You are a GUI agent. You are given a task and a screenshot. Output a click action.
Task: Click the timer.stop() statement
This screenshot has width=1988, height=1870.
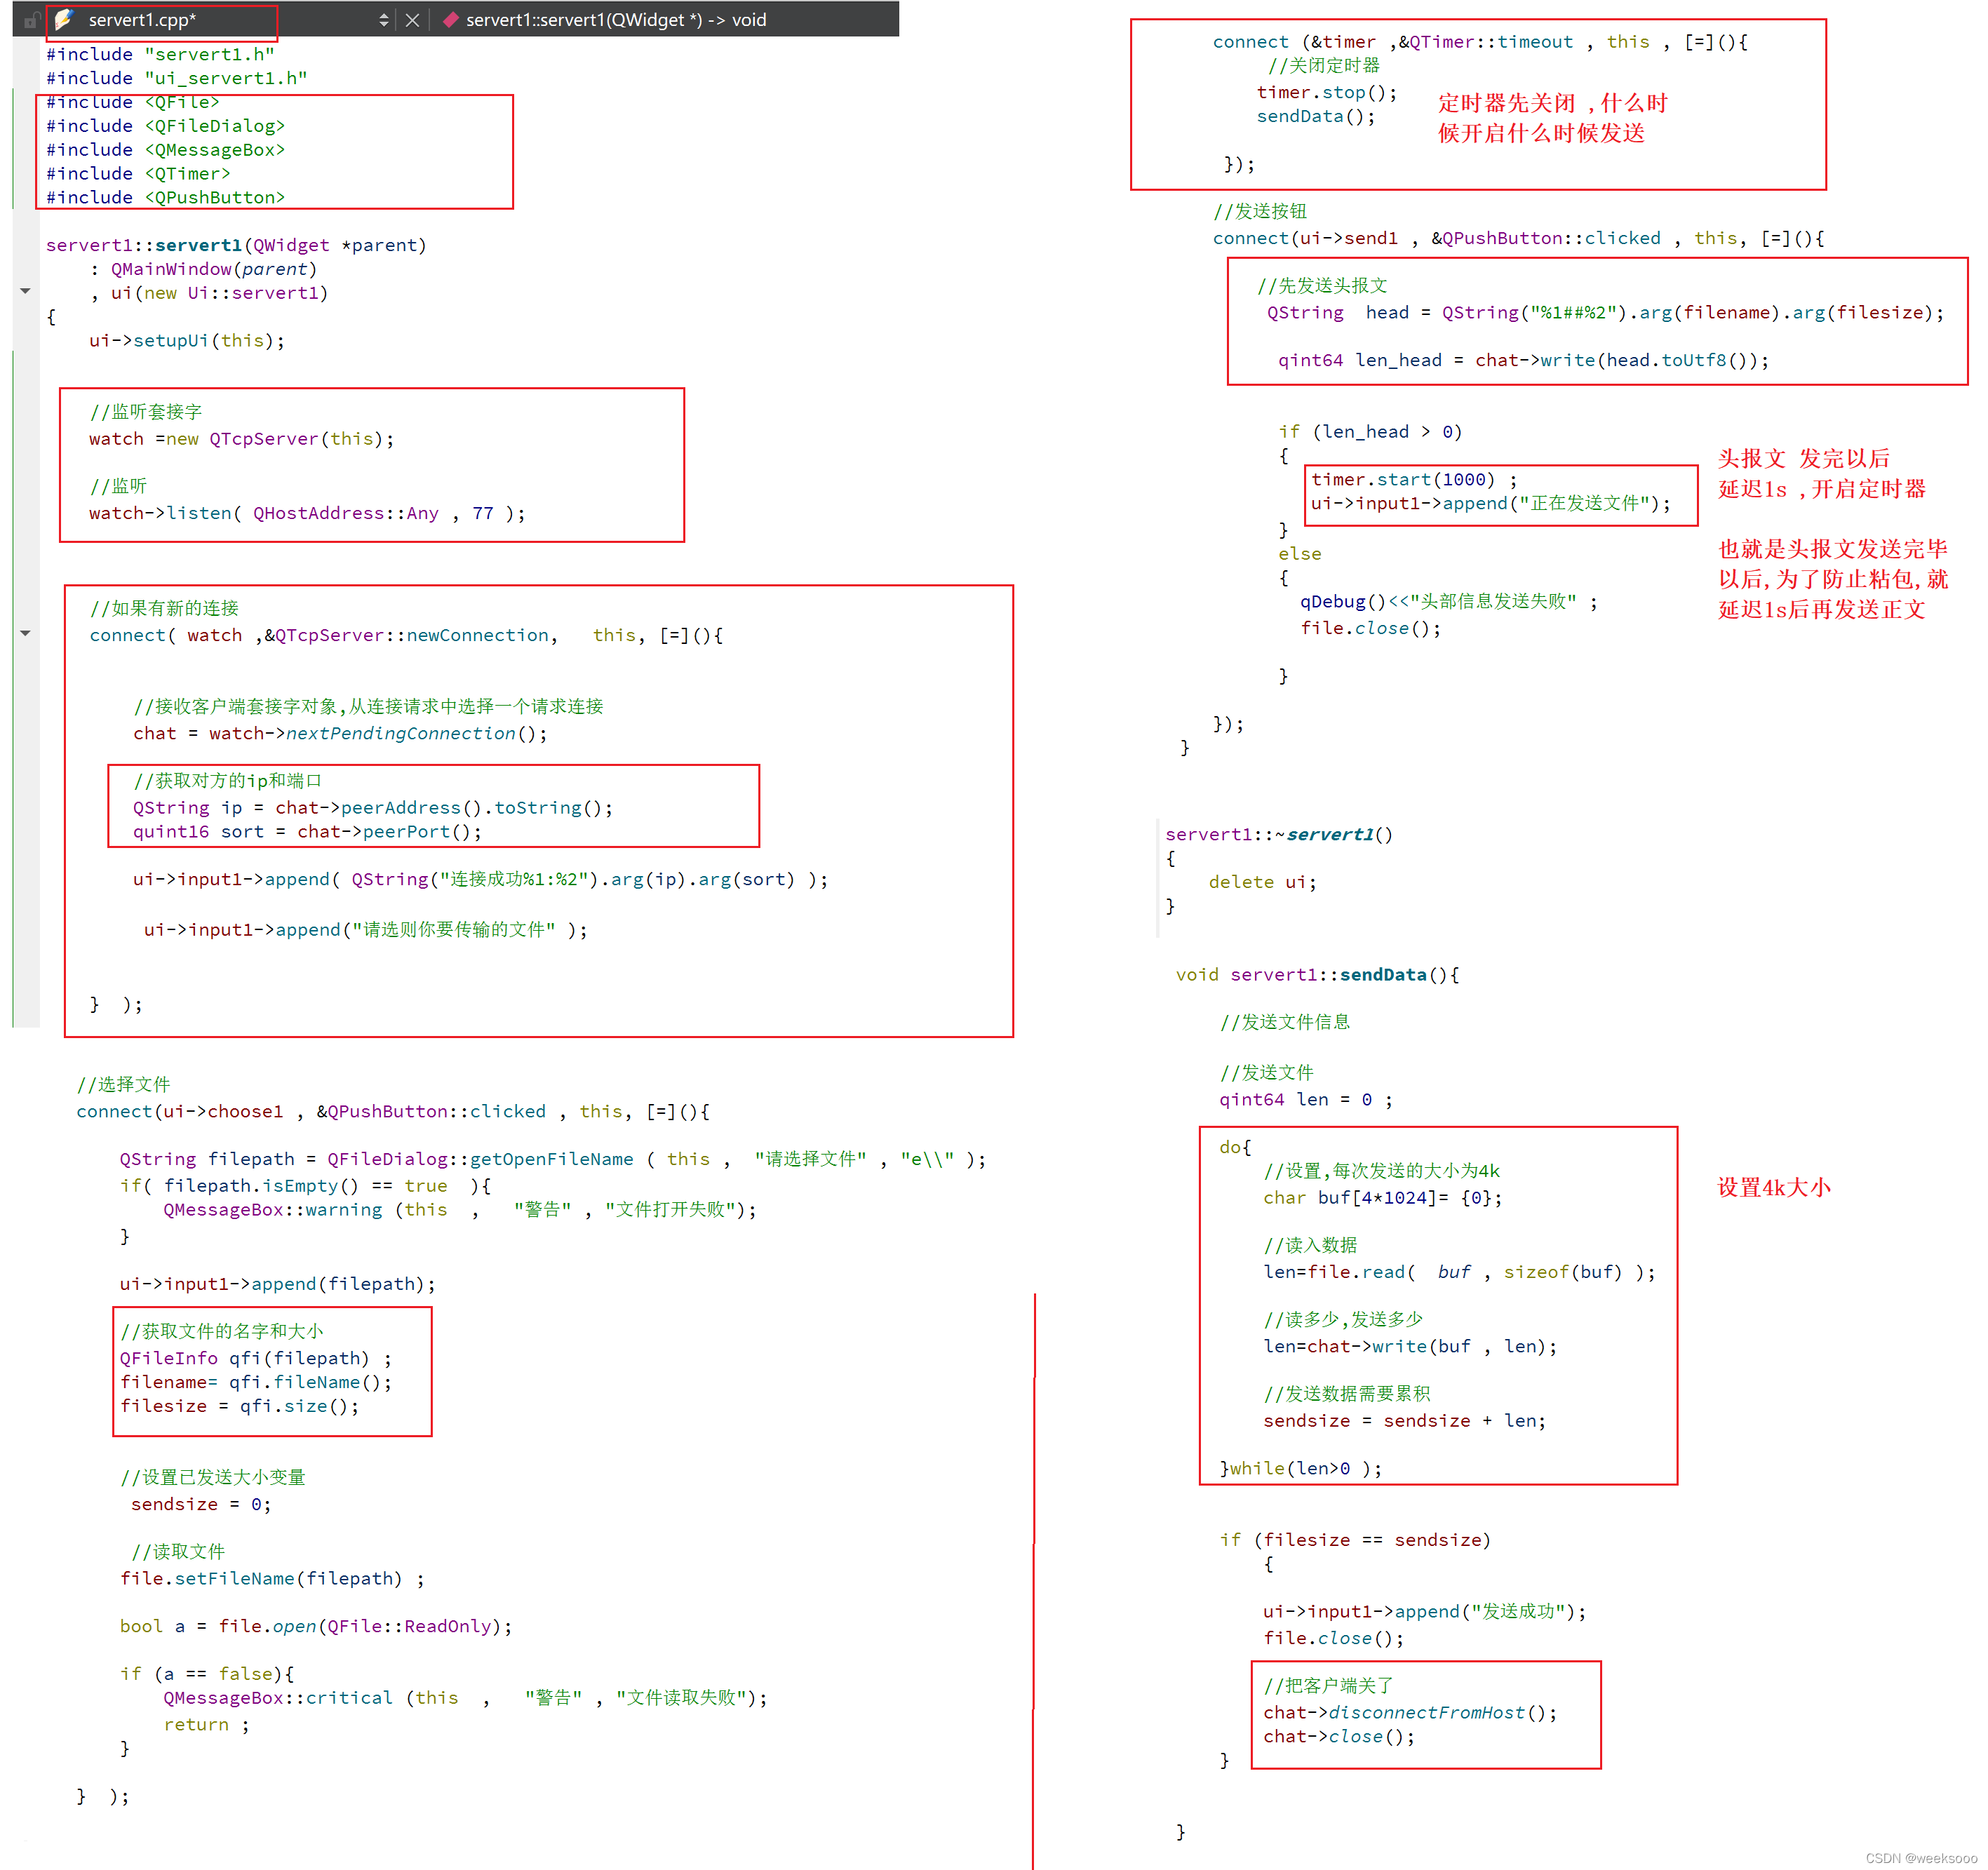click(x=1326, y=92)
